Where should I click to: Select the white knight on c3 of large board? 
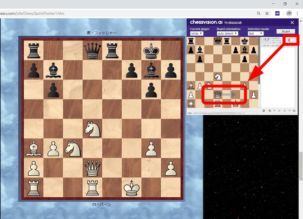(x=73, y=149)
